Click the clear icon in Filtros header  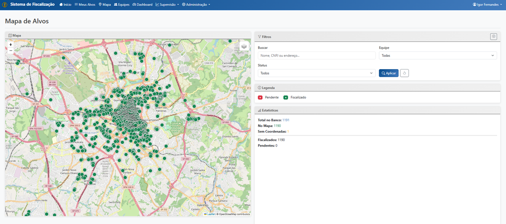coord(493,37)
